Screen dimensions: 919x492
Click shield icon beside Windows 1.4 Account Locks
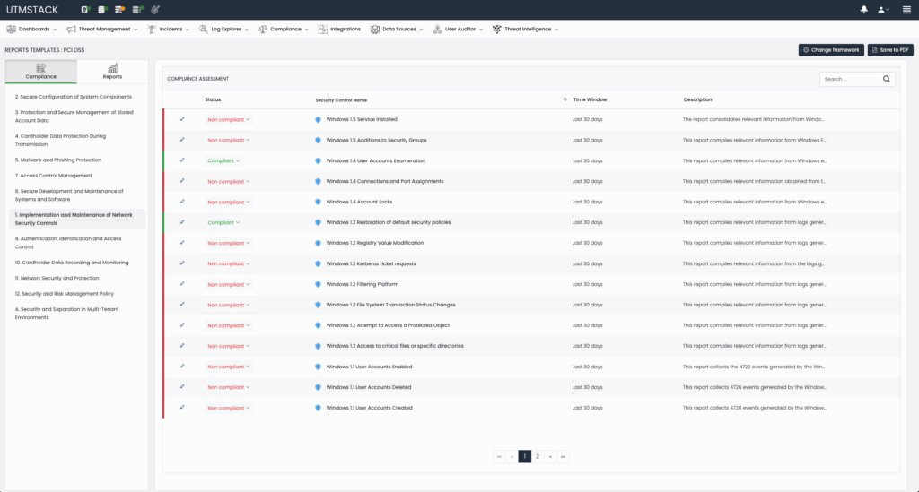tap(318, 203)
